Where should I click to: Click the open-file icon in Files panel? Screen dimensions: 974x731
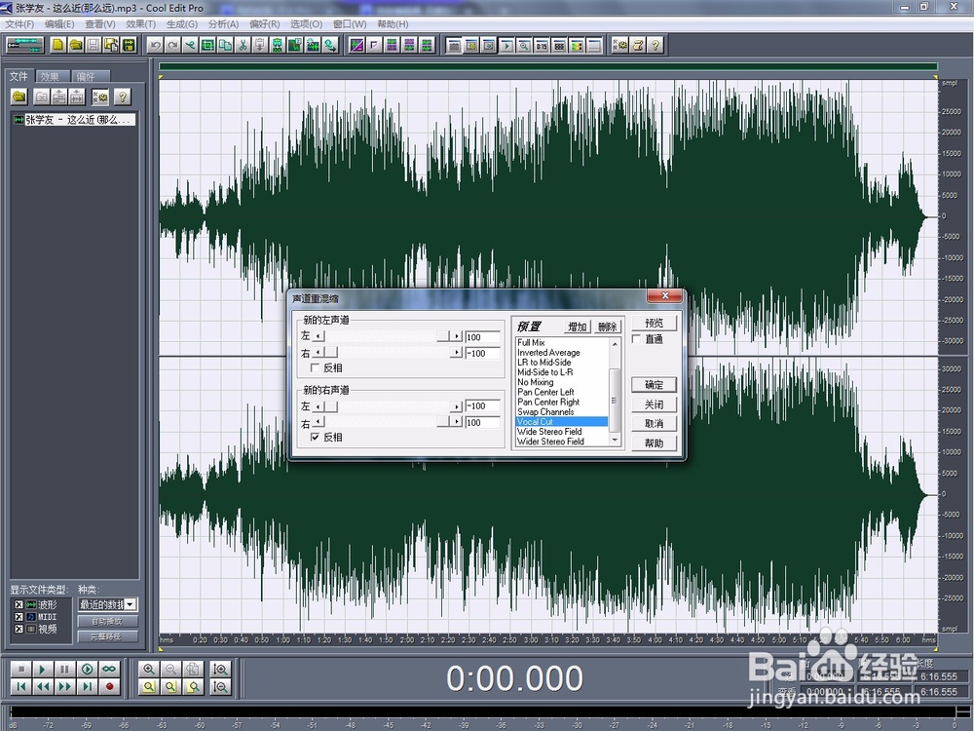pos(19,96)
